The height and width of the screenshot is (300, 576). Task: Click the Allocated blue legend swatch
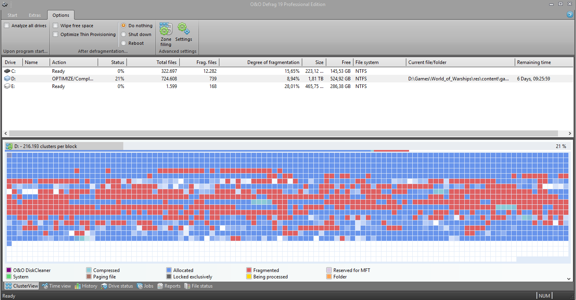[169, 270]
